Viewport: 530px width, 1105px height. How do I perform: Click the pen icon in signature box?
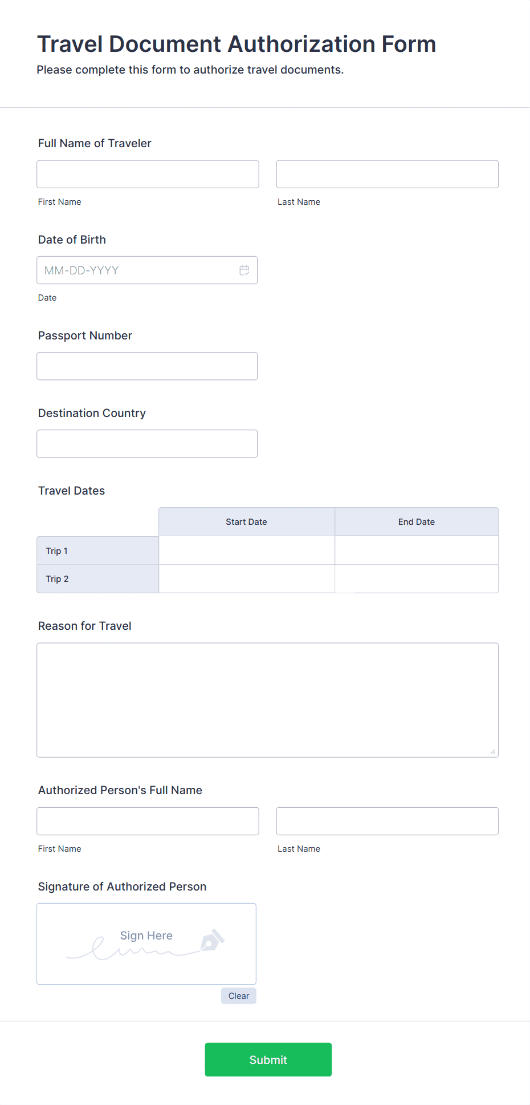pyautogui.click(x=213, y=940)
